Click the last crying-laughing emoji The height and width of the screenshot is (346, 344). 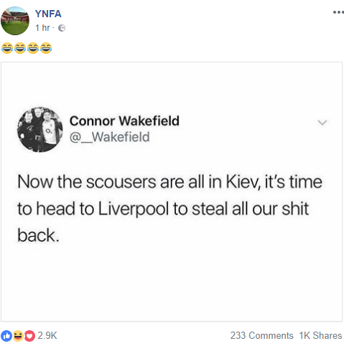pyautogui.click(x=46, y=48)
